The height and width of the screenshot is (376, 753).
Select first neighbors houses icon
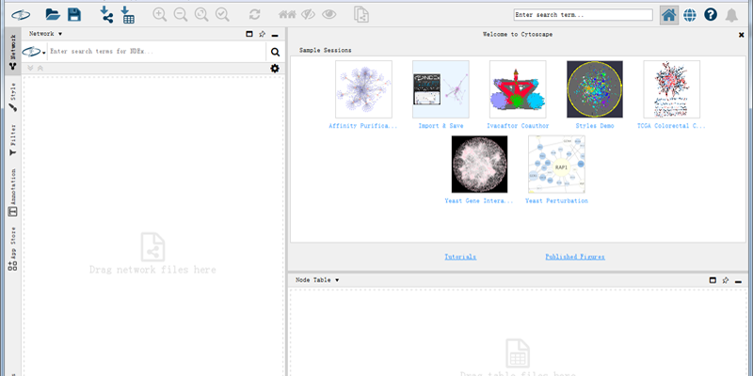pos(287,14)
